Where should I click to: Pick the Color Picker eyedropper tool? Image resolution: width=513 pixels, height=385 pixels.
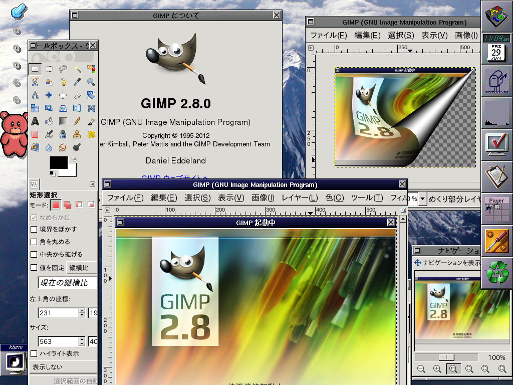pyautogui.click(x=77, y=82)
